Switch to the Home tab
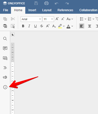The image size is (98, 114). 18,10
